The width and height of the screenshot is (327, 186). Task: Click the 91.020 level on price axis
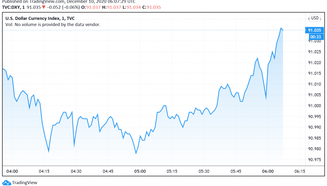(x=314, y=63)
